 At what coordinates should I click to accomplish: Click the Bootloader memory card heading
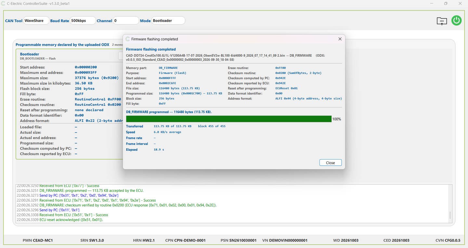tap(30, 54)
